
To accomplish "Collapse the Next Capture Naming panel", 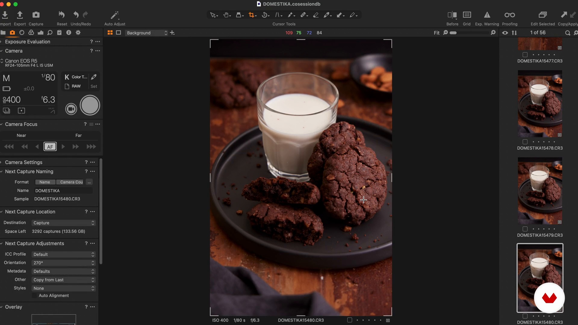I will [2, 172].
